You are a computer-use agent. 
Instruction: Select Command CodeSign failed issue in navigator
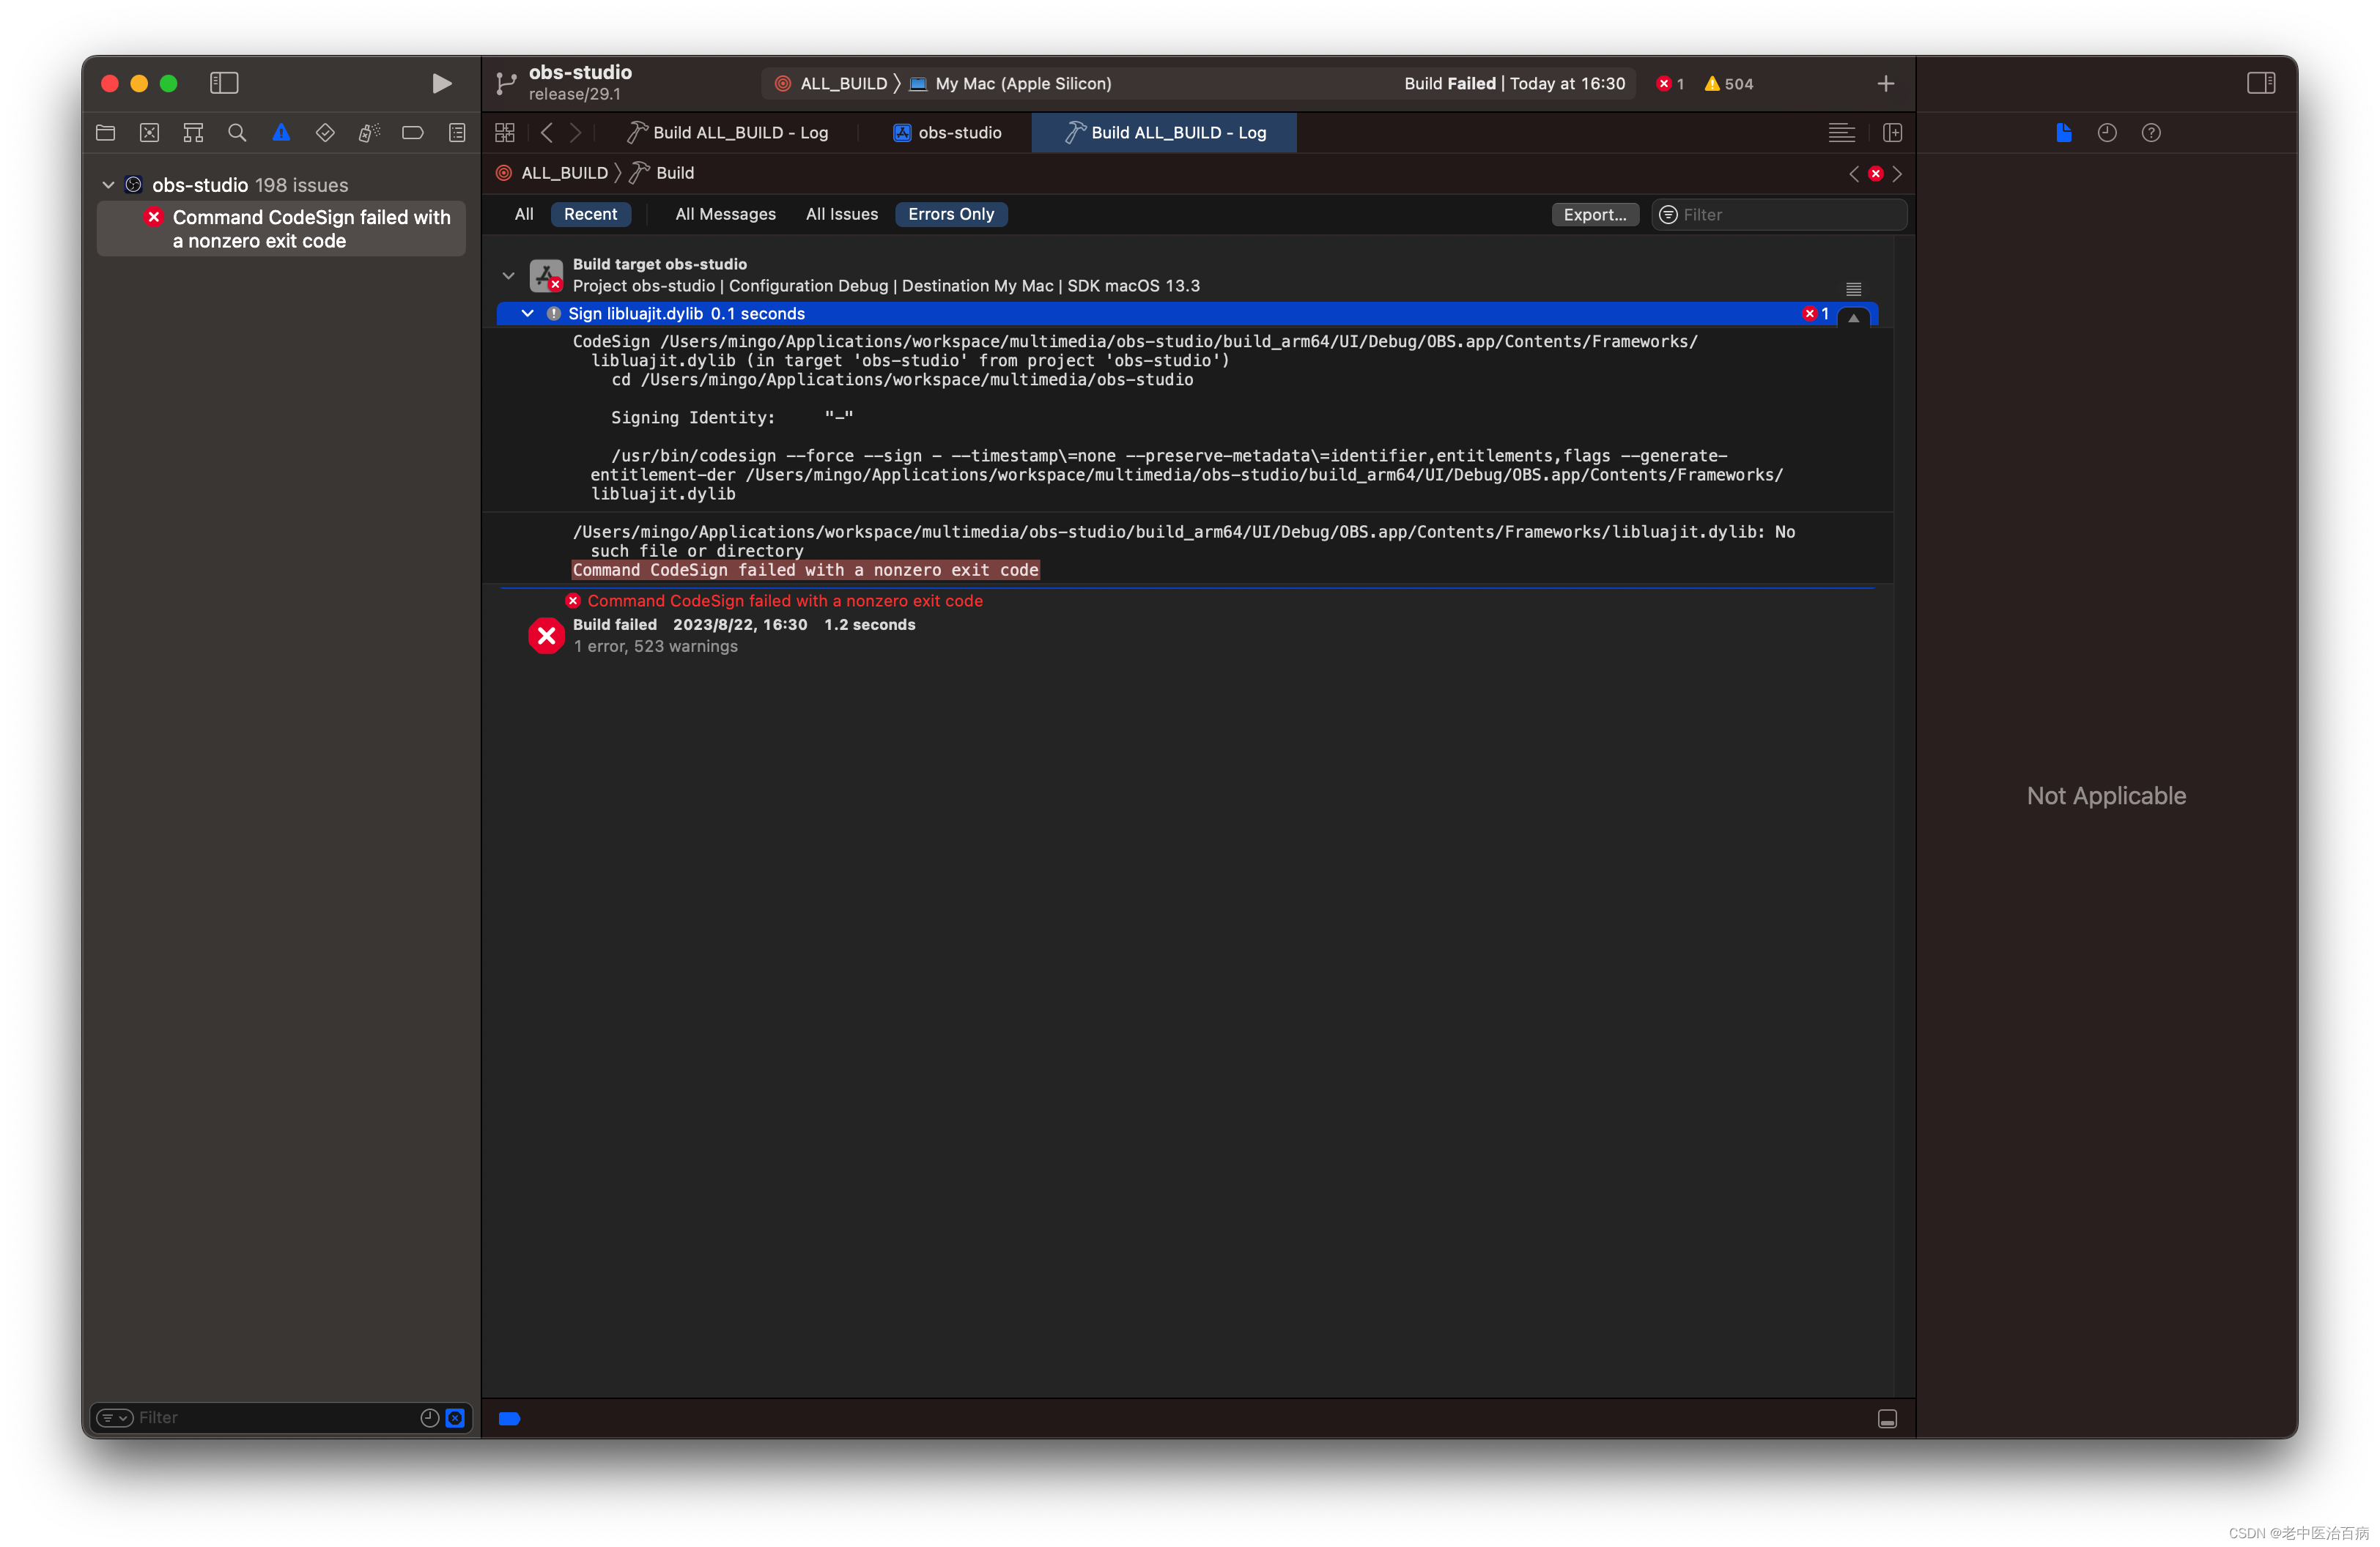(281, 229)
